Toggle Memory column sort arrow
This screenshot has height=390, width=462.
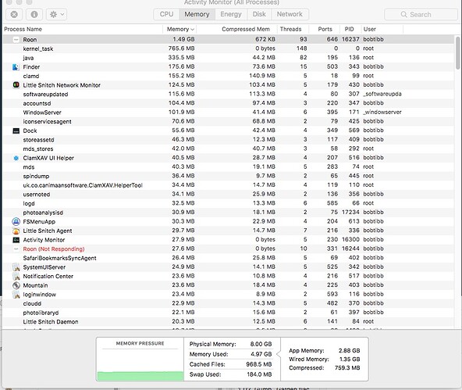click(x=193, y=30)
